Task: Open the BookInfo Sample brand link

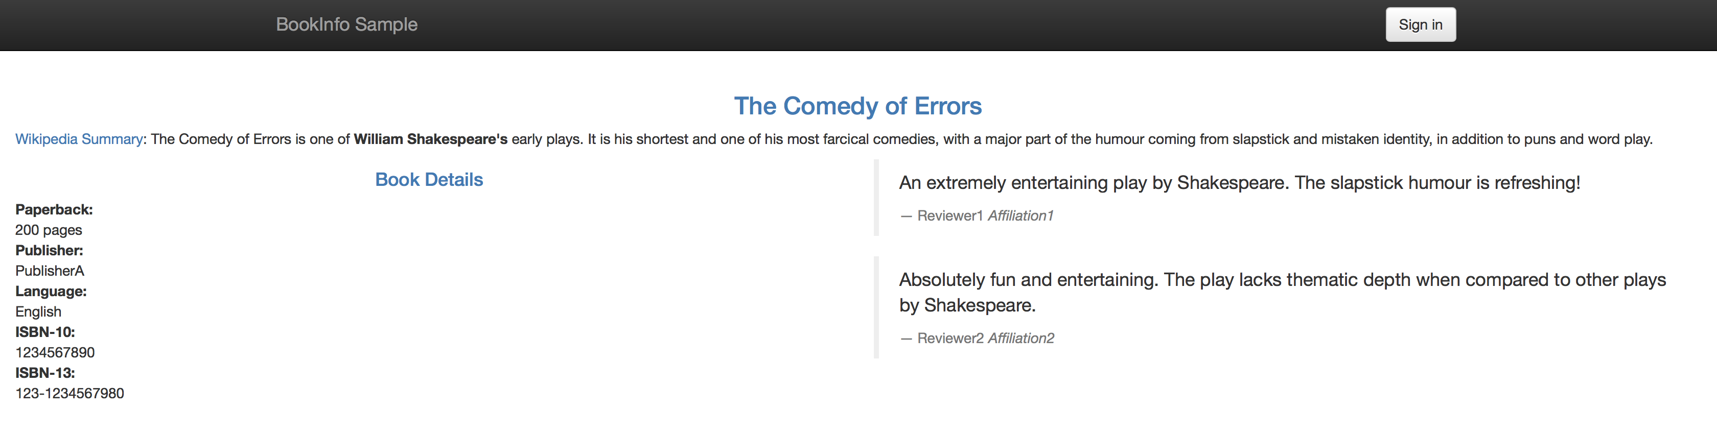Action: (x=346, y=25)
